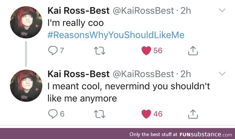Open the #ReasonsWhyYouShouldLikeMe hashtag
This screenshot has width=235, height=139.
[116, 35]
